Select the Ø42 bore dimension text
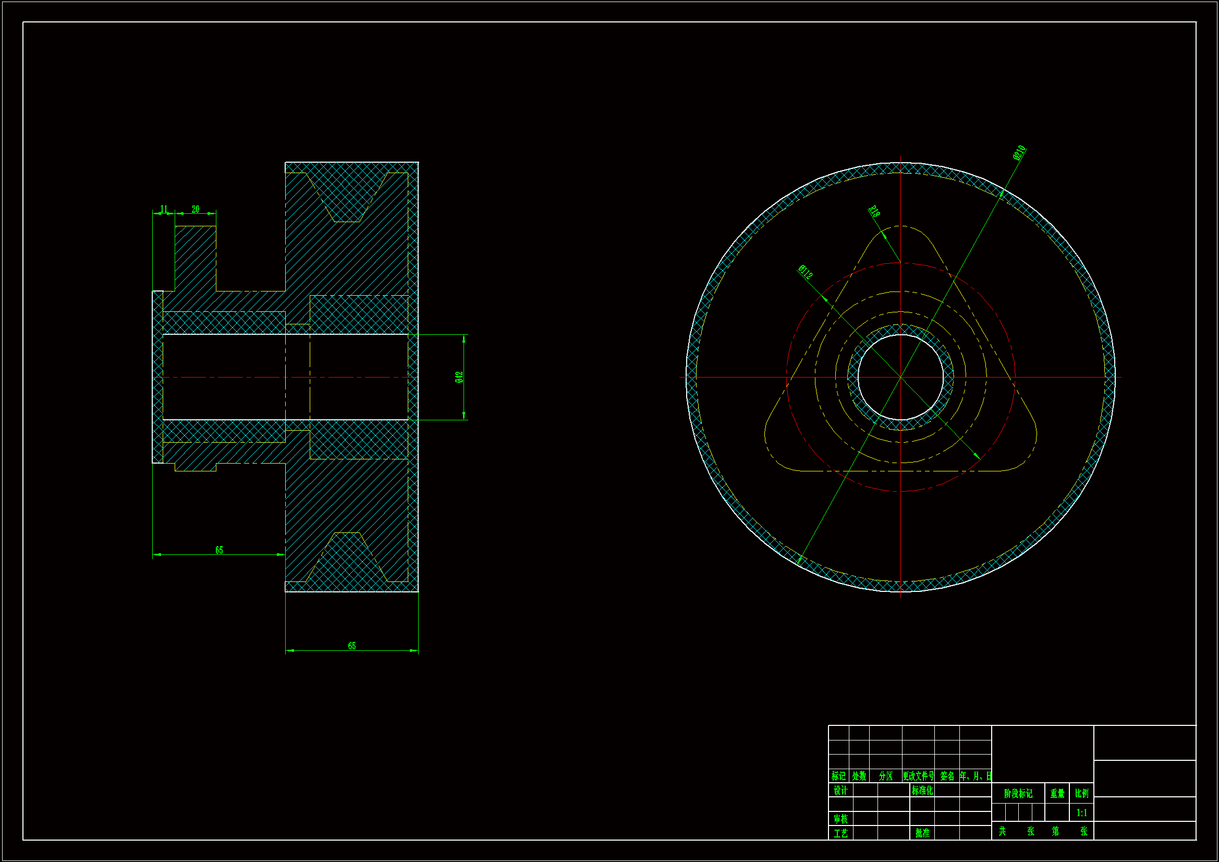 (459, 377)
